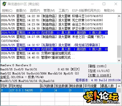Open the 查看(V) menu
The height and width of the screenshot is (106, 122).
coord(21,11)
